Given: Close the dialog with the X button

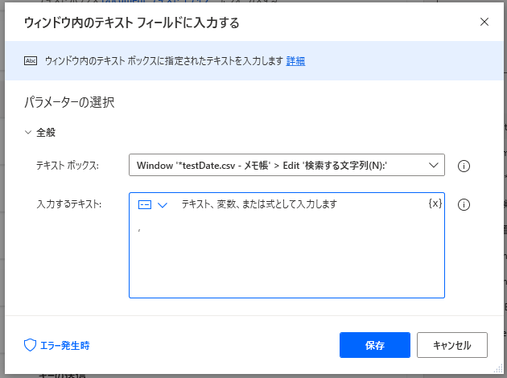Looking at the screenshot, I should pyautogui.click(x=484, y=22).
